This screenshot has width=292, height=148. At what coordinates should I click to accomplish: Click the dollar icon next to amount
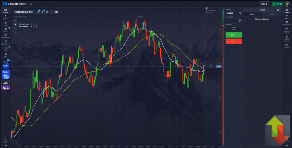point(240,20)
